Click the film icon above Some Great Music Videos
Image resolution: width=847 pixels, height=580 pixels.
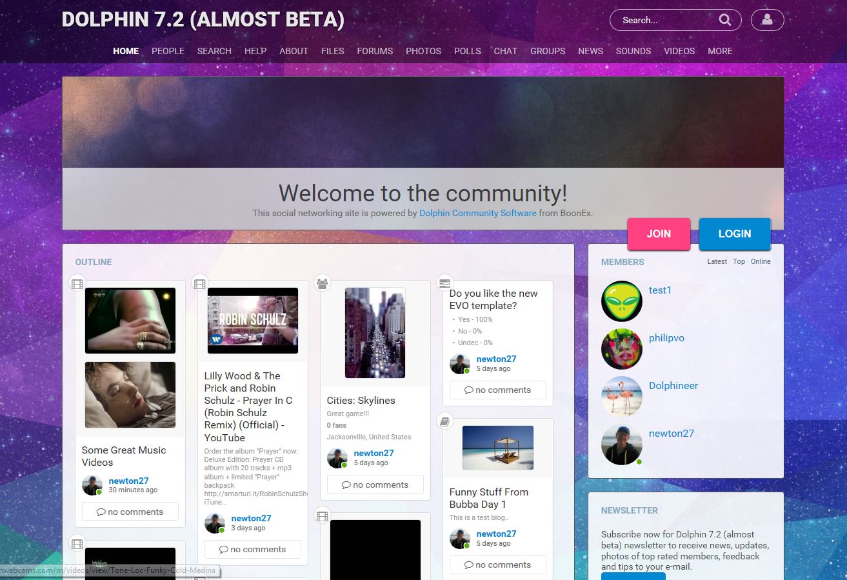coord(77,284)
